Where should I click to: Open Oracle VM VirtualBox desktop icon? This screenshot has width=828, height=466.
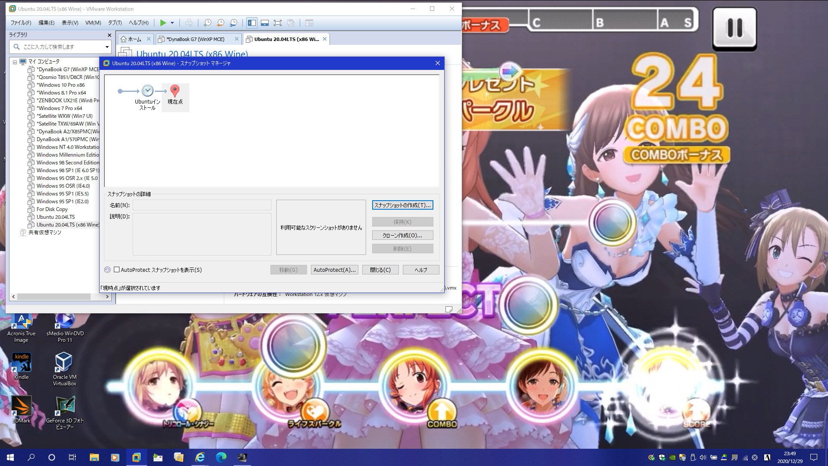[x=64, y=369]
